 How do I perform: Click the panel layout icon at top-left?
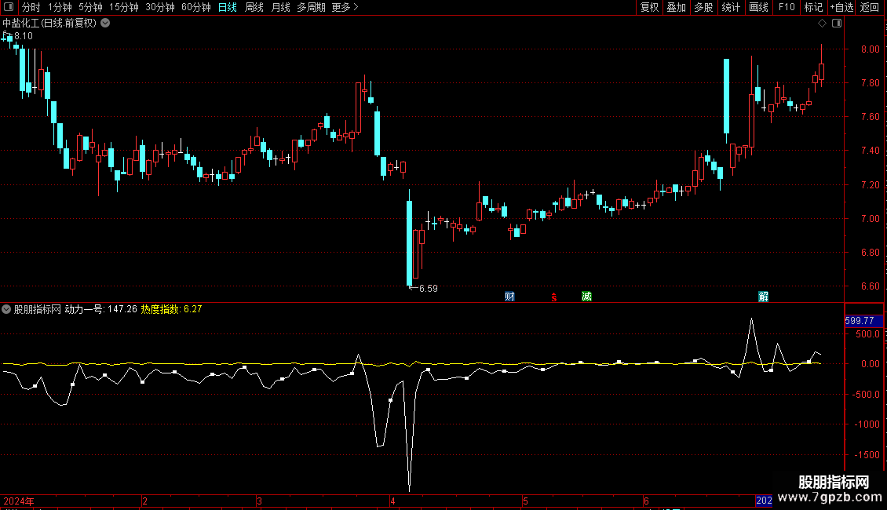tap(9, 7)
